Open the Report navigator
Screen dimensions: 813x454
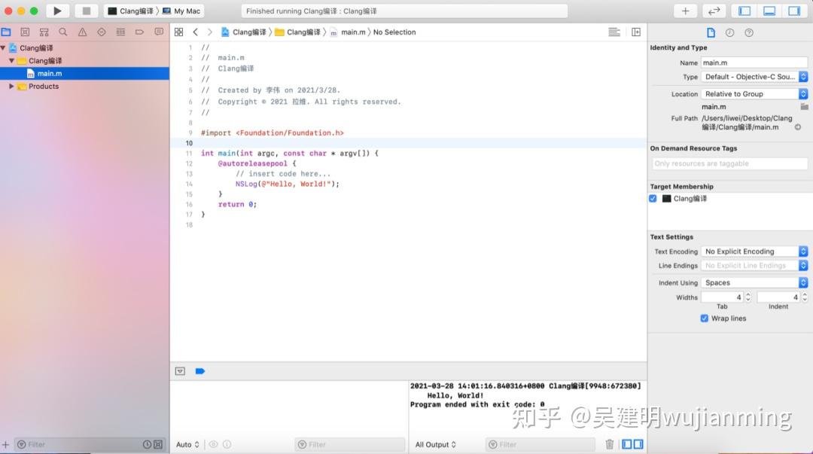159,32
